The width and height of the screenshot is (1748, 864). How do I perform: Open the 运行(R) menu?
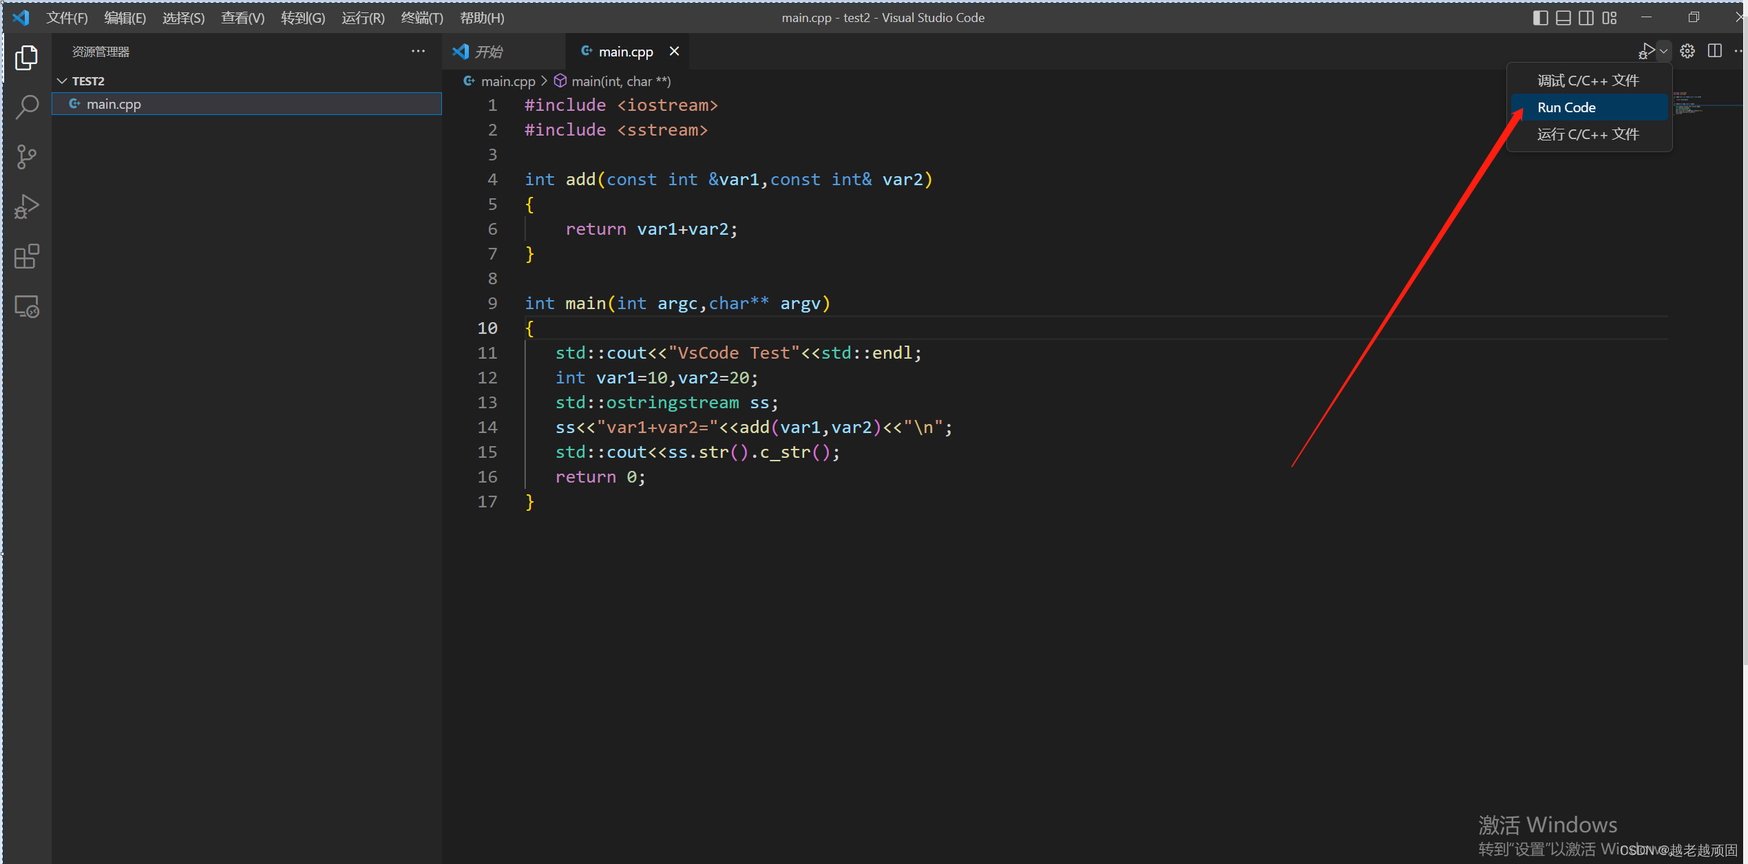point(363,18)
